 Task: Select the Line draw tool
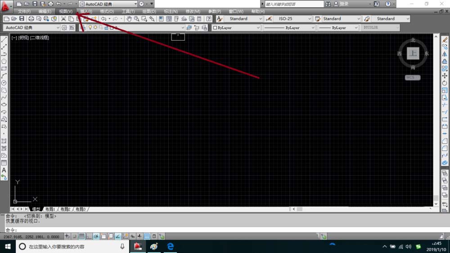(x=4, y=40)
